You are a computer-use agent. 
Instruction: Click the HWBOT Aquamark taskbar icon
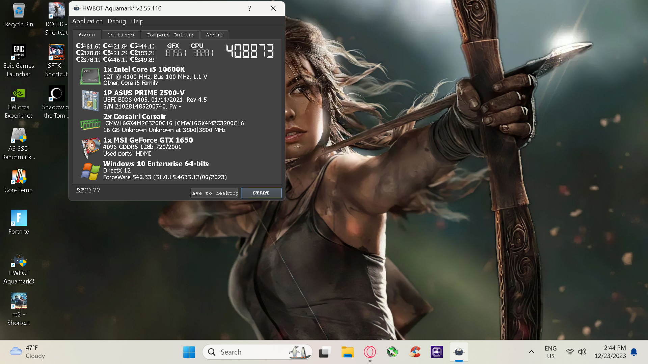pyautogui.click(x=459, y=352)
